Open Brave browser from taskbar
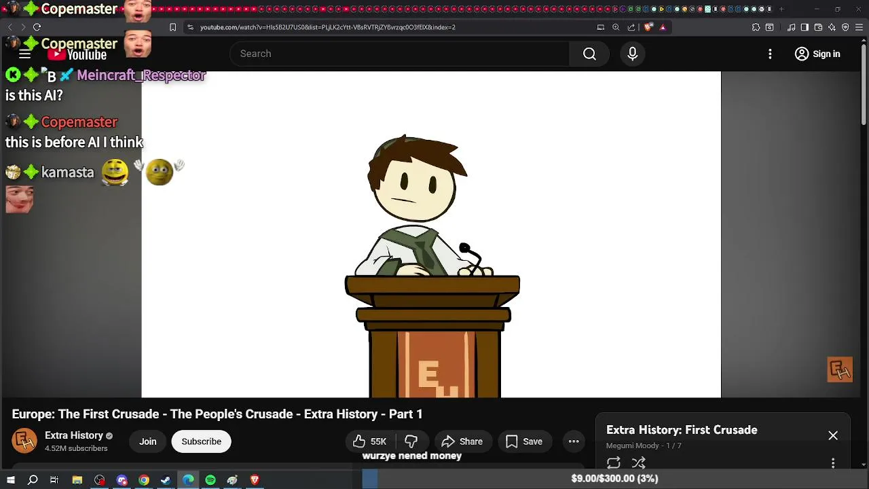The image size is (869, 489). tap(255, 480)
